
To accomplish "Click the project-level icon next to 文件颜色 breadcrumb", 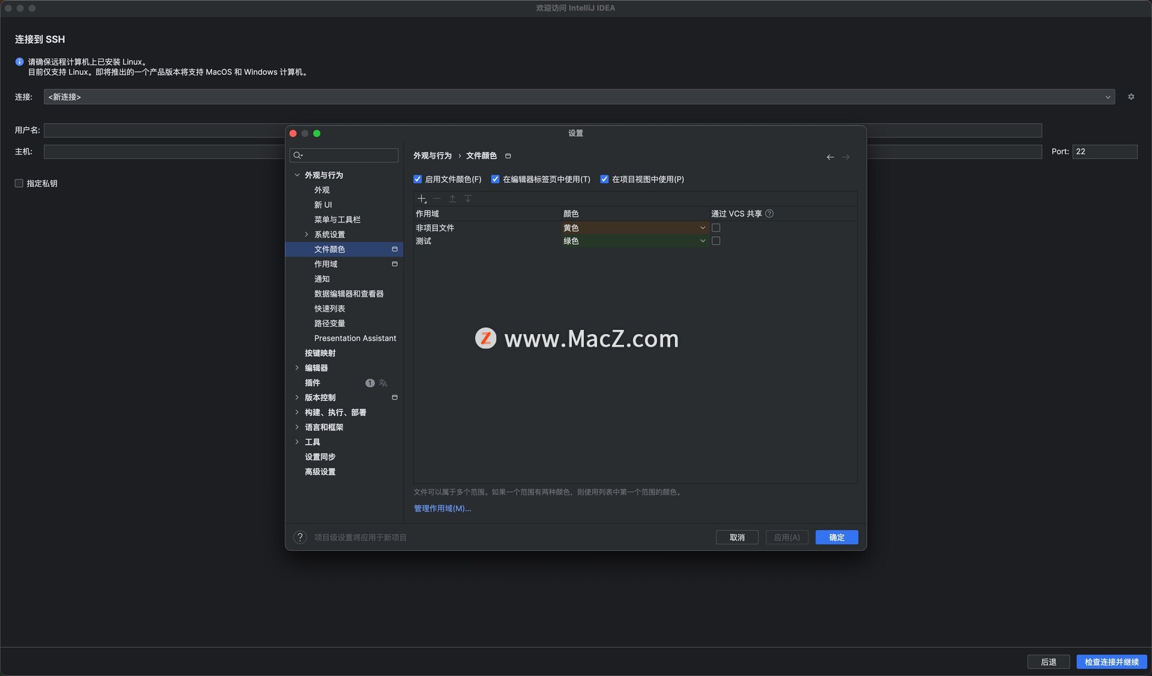I will point(508,156).
